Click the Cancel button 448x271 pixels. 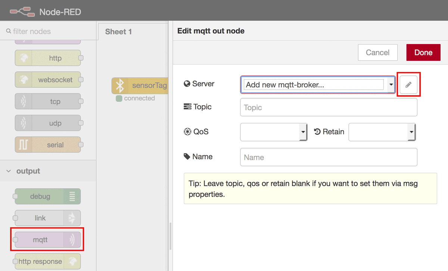(378, 53)
